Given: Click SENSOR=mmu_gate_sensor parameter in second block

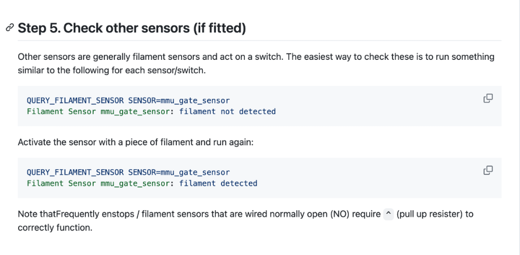Looking at the screenshot, I should pyautogui.click(x=179, y=172).
